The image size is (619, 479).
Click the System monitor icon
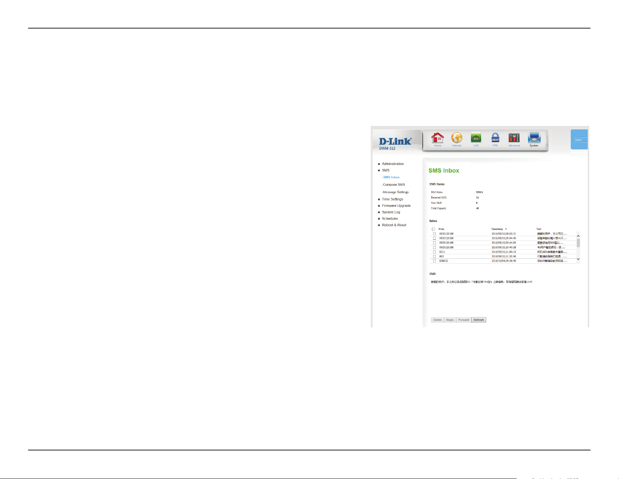click(x=534, y=138)
